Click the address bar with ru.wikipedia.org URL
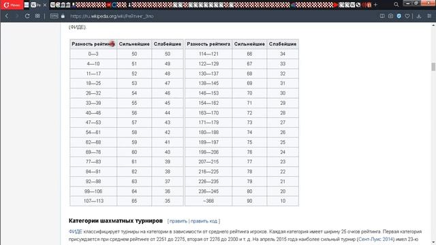 click(x=112, y=16)
